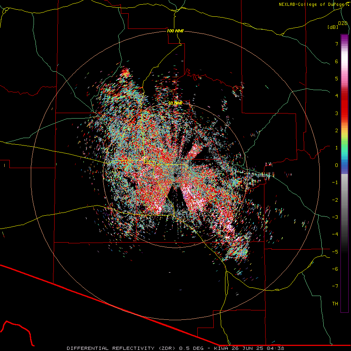Click the legend value -6
Image resolution: width=351 pixels, height=351 pixels.
(x=335, y=269)
